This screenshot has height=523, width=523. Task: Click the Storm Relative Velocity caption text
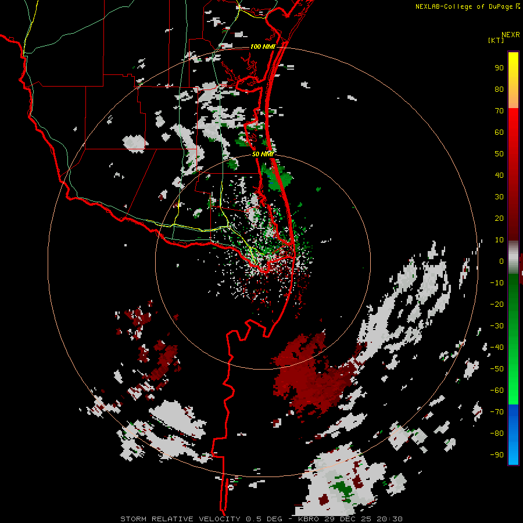click(x=261, y=519)
